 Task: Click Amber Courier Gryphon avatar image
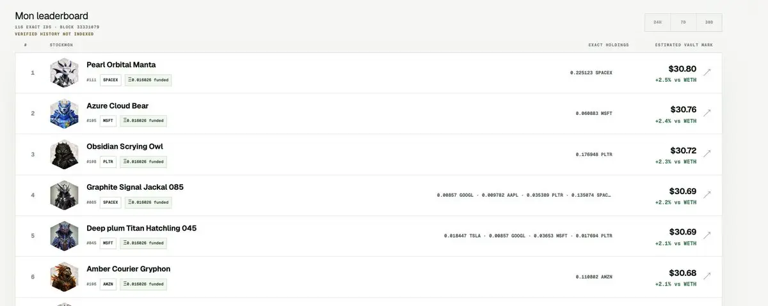click(64, 277)
